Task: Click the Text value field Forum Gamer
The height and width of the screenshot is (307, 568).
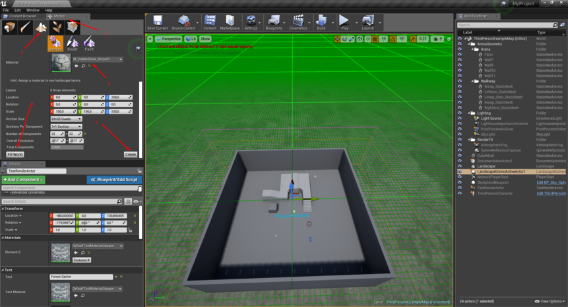Action: tap(81, 277)
